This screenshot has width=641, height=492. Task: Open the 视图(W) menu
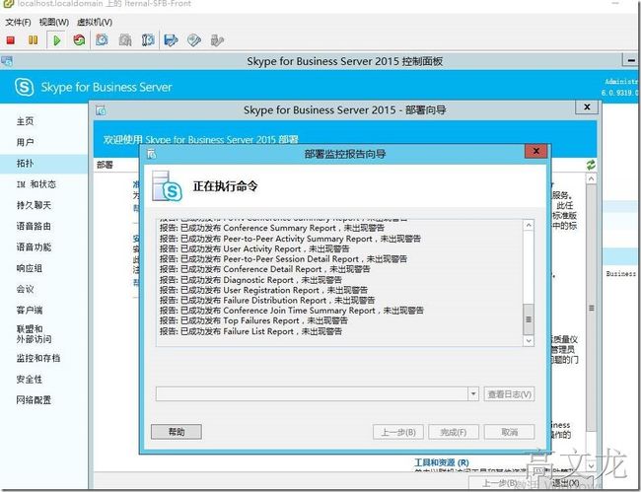[54, 22]
